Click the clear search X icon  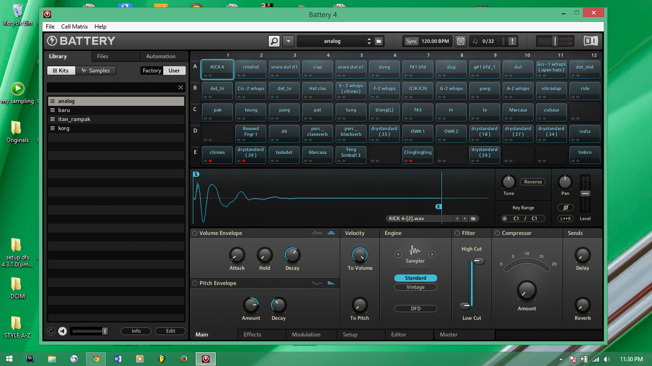coord(180,87)
